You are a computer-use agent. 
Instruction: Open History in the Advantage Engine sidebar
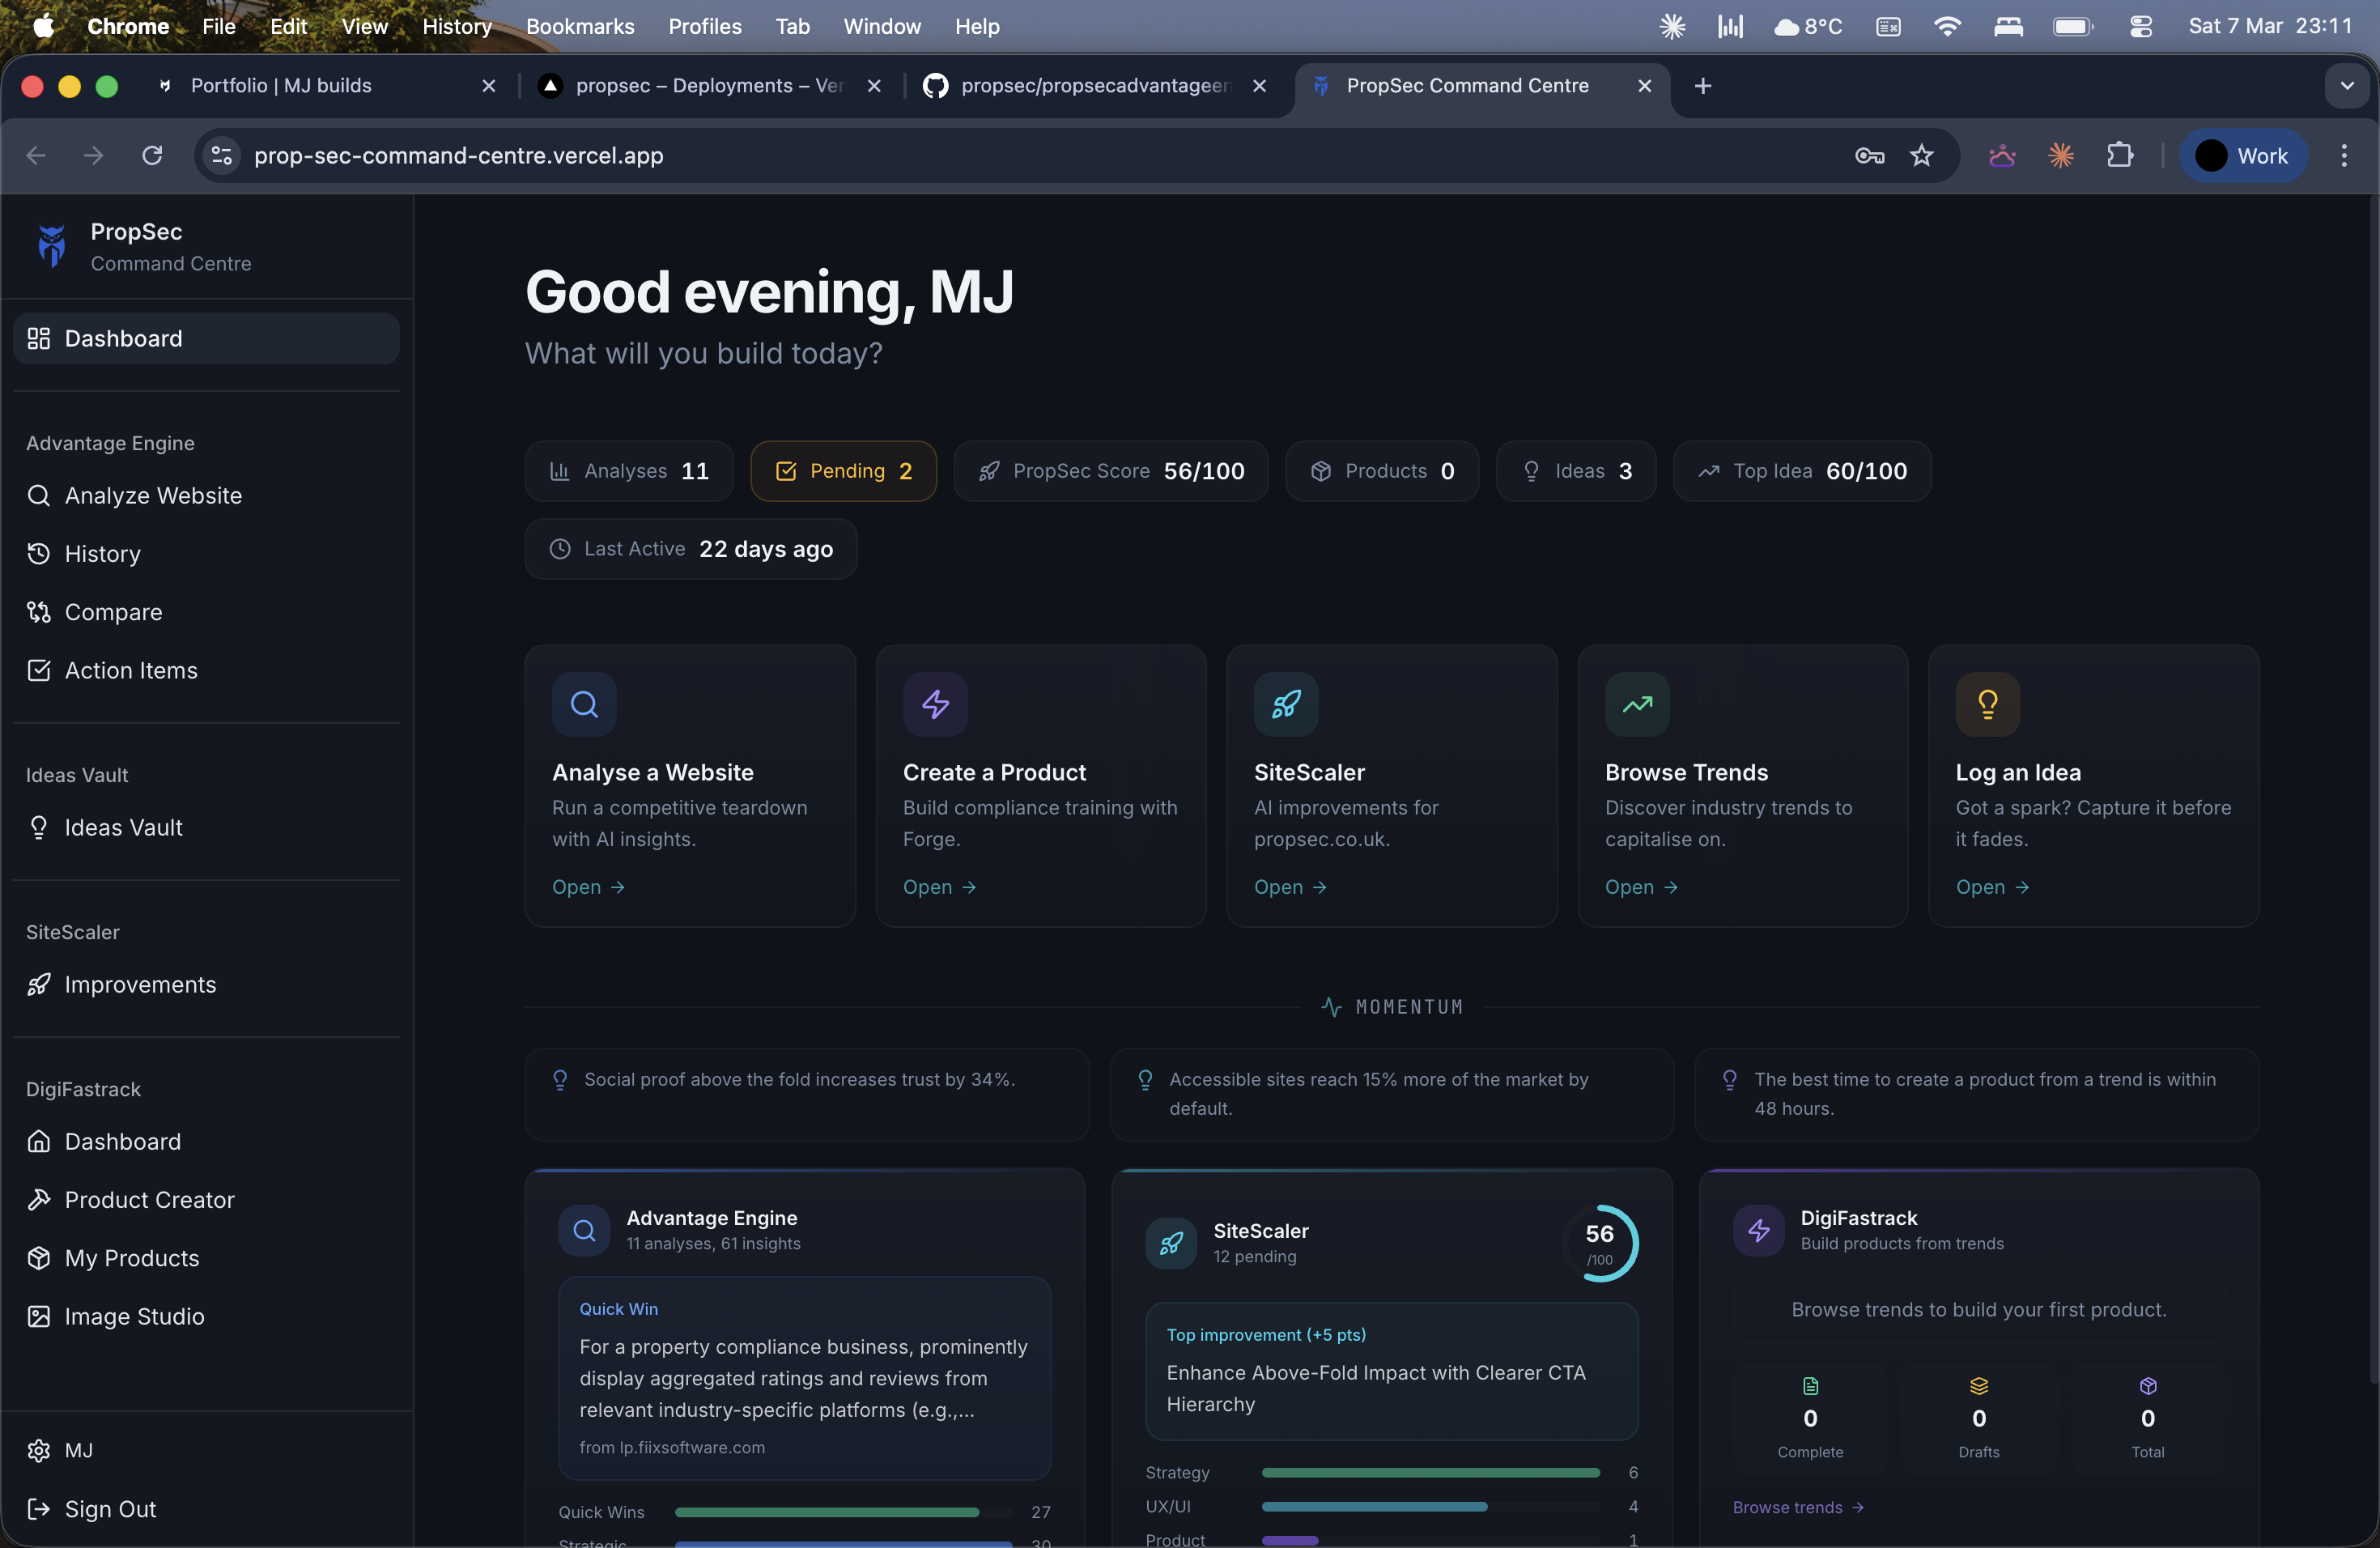click(206, 554)
